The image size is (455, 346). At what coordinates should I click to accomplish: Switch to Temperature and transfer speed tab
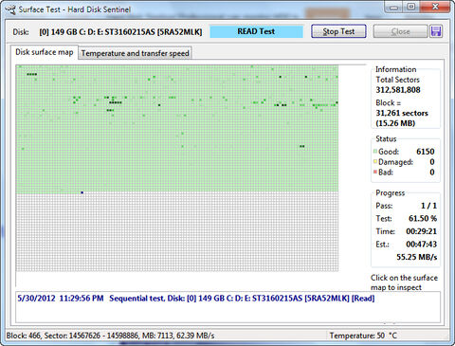(x=135, y=53)
